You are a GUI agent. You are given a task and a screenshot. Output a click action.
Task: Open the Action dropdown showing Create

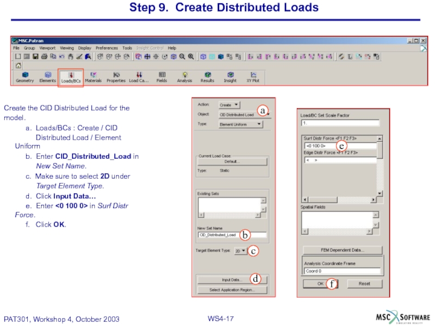point(229,105)
